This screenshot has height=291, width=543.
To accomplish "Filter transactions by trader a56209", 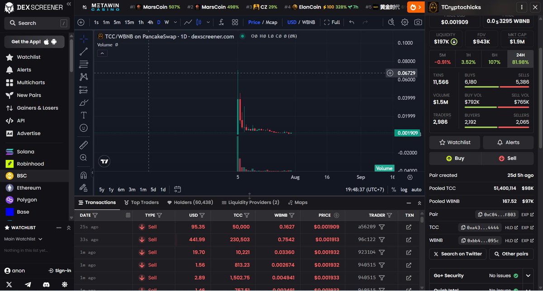I will coord(381,227).
